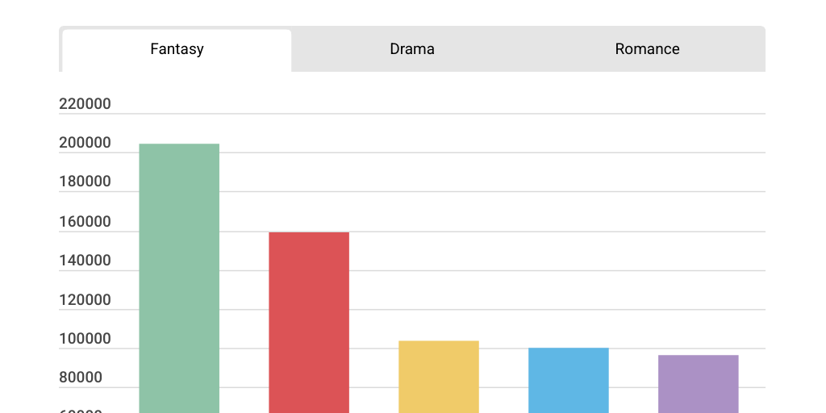
Task: Click gray tab strip between Drama and Romance
Action: click(x=528, y=49)
